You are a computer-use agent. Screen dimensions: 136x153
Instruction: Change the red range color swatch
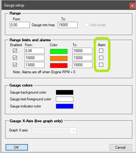[59, 66]
